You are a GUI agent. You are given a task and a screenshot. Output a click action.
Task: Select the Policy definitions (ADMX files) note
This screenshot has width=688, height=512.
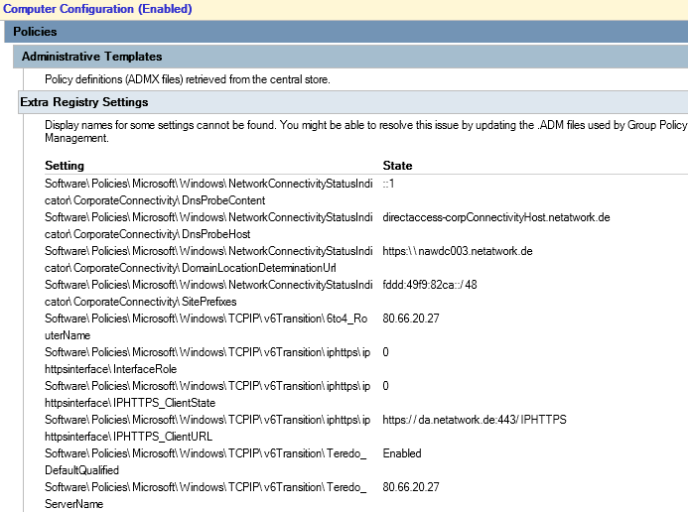pyautogui.click(x=188, y=79)
